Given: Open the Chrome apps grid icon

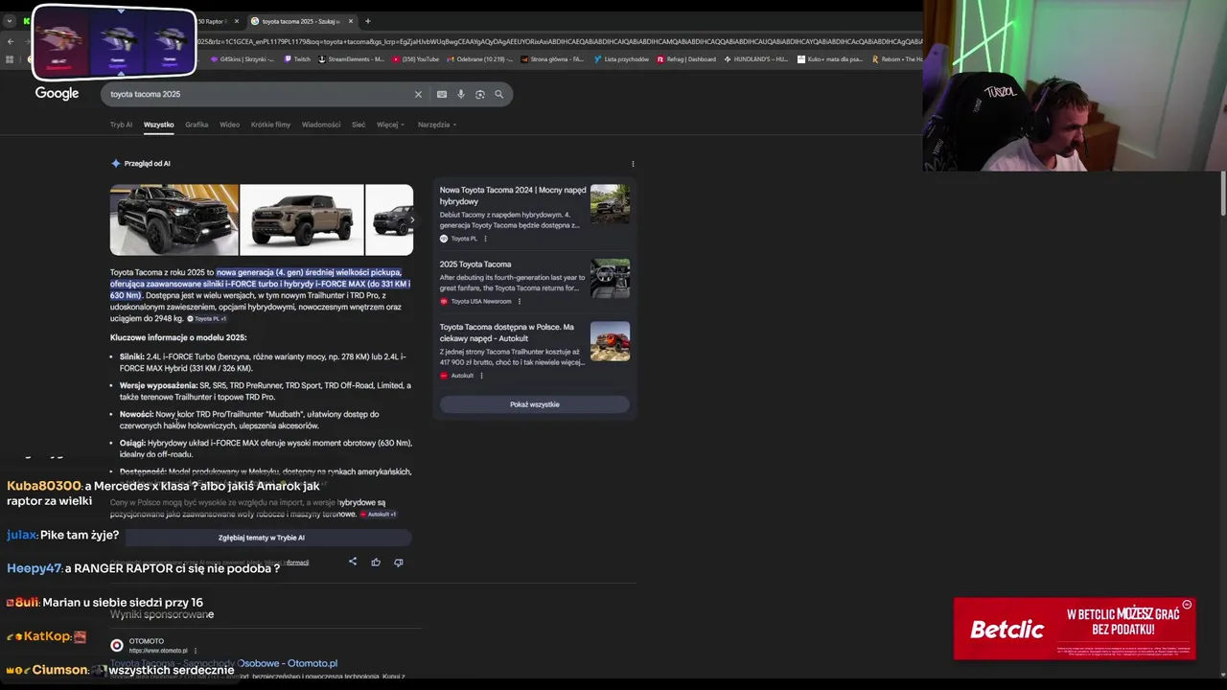Looking at the screenshot, I should 11,59.
